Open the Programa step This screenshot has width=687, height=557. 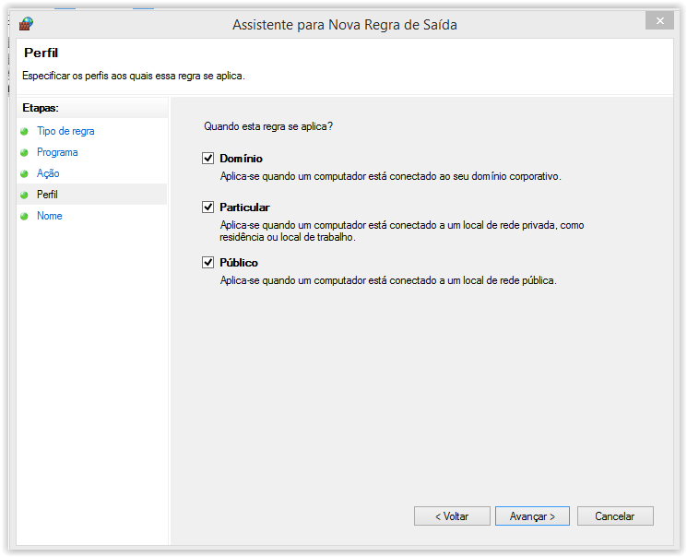point(57,152)
